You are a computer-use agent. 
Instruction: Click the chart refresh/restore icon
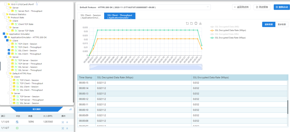pos(196,24)
